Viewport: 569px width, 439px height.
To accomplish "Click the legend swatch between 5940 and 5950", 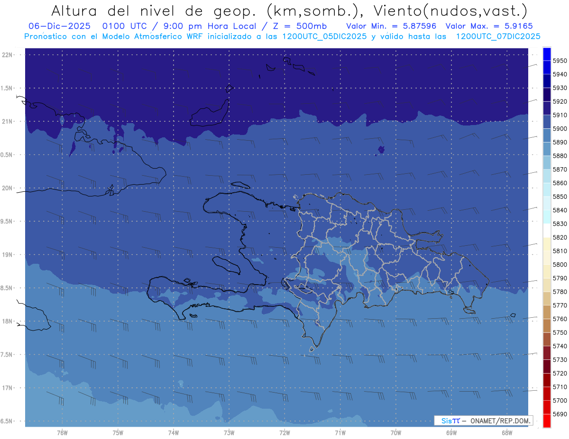I will coord(547,68).
